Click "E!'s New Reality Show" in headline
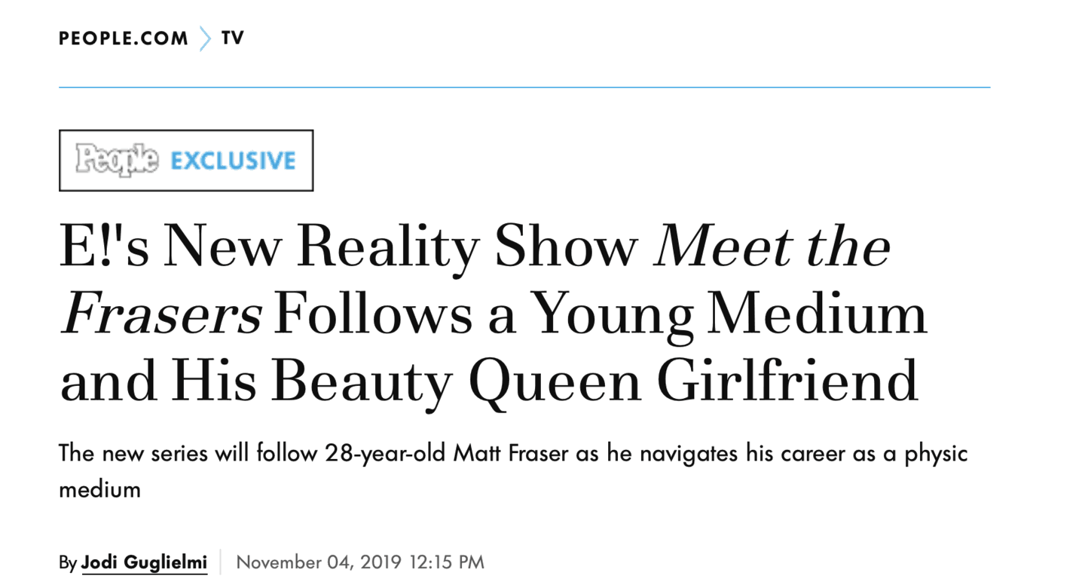 pos(348,247)
